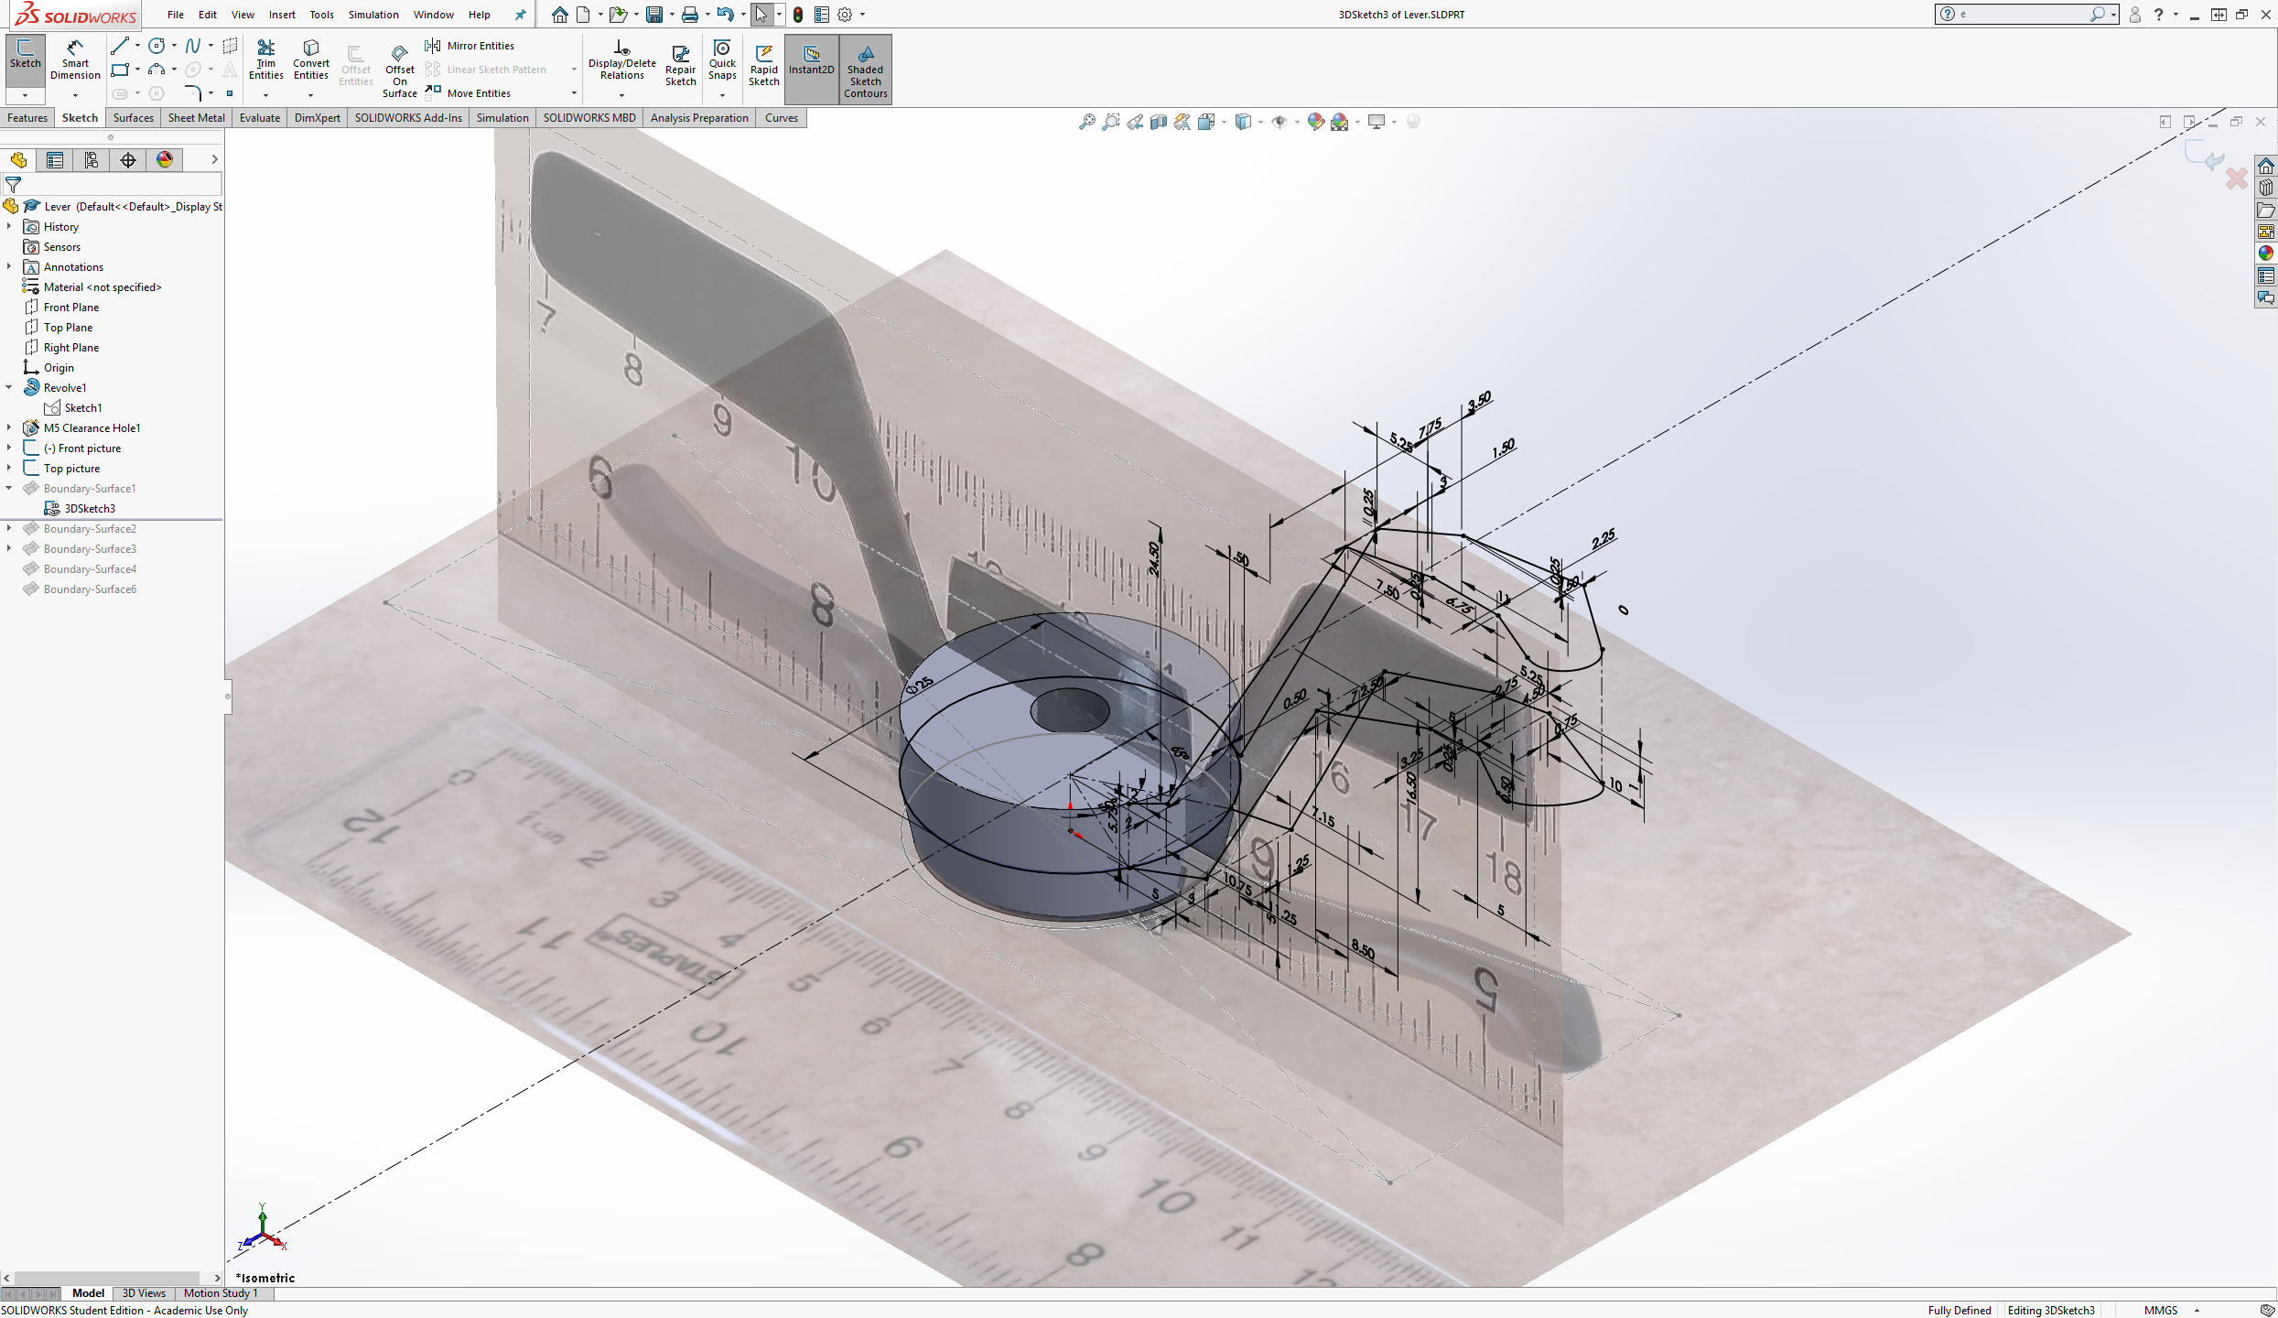The image size is (2278, 1318).
Task: Open the ConfigurationManager tab icon
Action: 92,160
